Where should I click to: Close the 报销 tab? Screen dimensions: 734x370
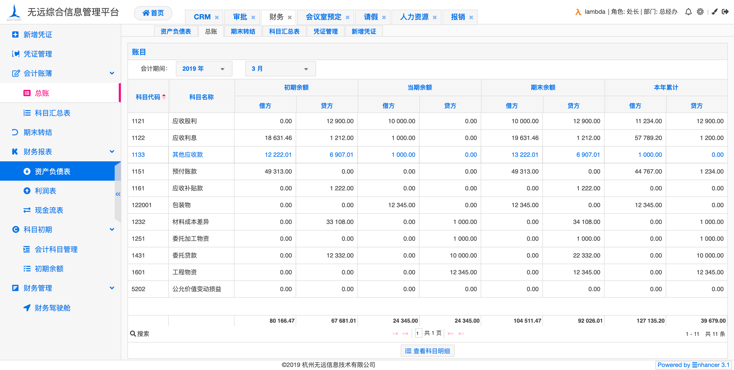coord(471,17)
